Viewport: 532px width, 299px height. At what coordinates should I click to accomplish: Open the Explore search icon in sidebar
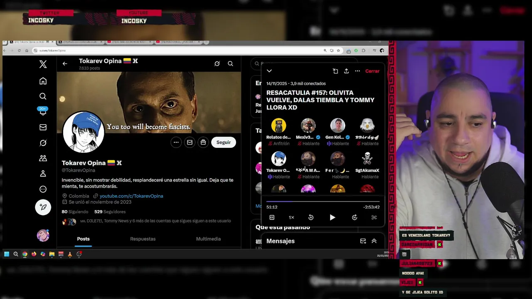43,96
